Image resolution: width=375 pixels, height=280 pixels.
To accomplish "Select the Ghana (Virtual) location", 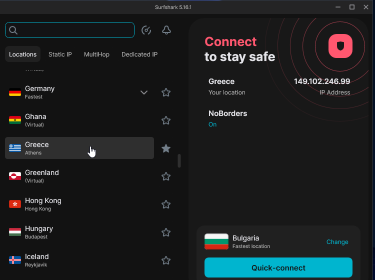I will [x=79, y=120].
